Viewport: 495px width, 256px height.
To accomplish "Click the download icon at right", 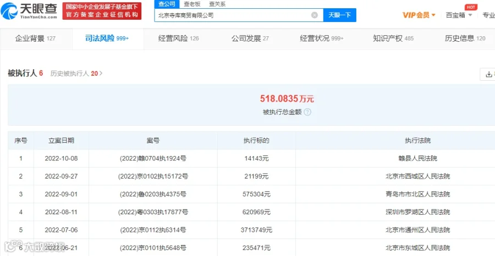I will point(489,74).
